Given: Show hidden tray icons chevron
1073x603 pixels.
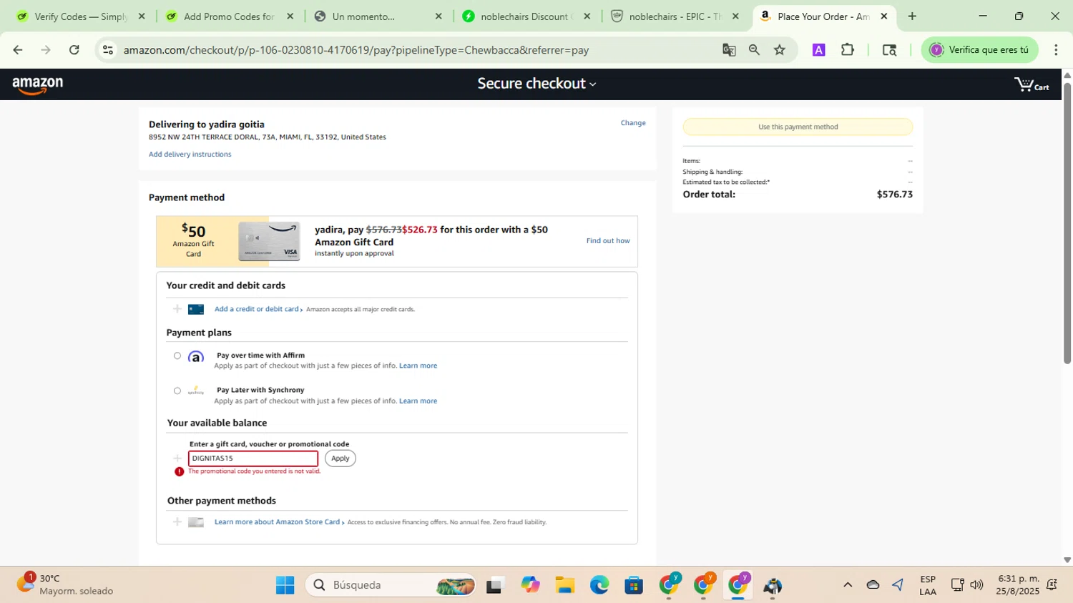Looking at the screenshot, I should pos(848,585).
